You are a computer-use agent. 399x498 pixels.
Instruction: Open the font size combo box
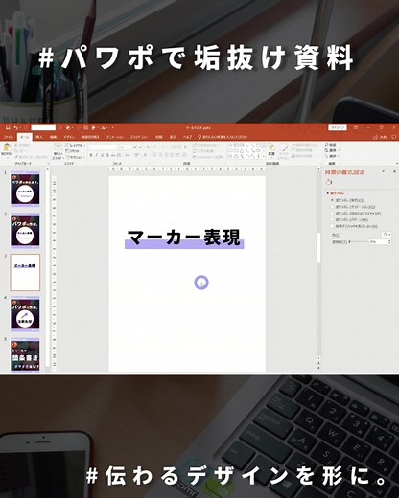click(125, 147)
